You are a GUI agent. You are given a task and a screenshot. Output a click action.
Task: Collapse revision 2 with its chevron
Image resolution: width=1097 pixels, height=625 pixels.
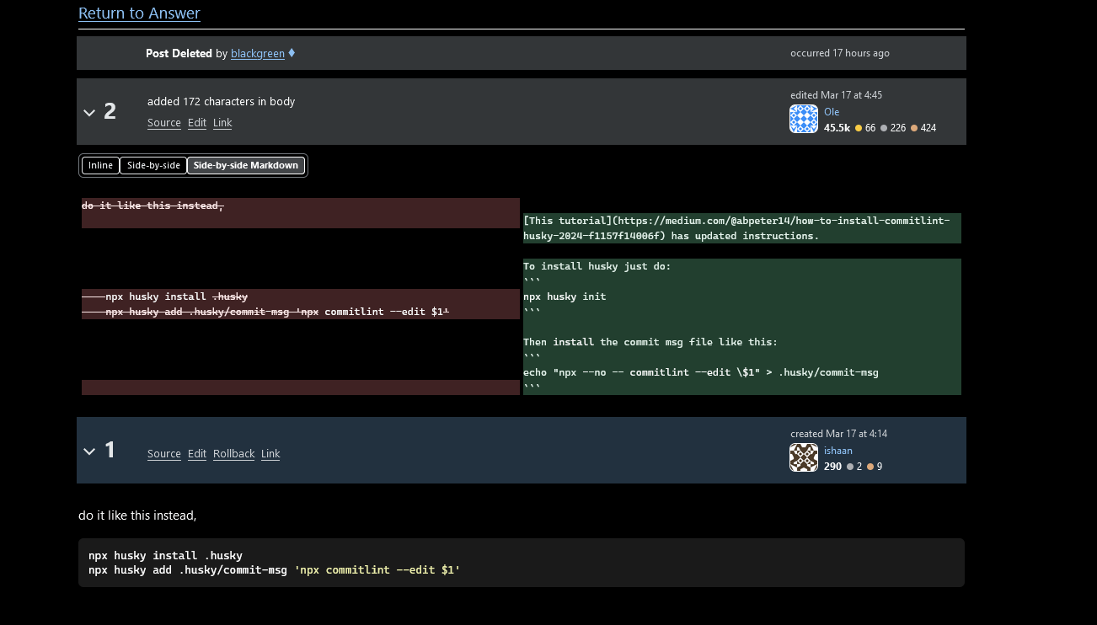pyautogui.click(x=89, y=112)
